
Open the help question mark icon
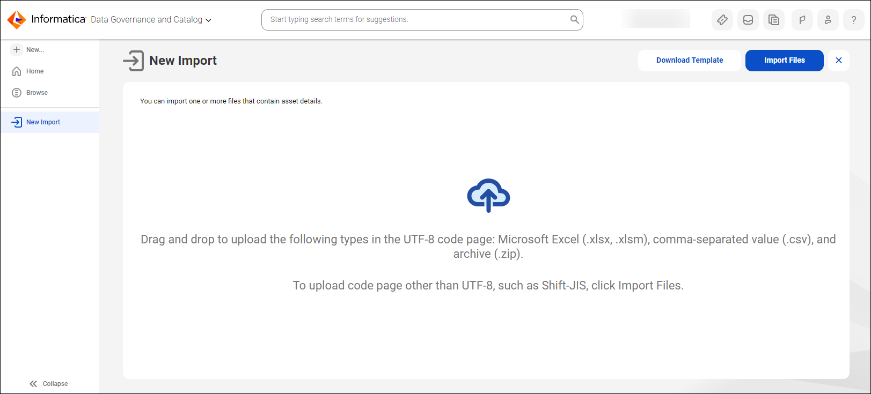(x=854, y=20)
